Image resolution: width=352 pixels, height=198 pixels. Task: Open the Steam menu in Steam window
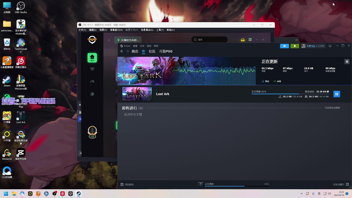pyautogui.click(x=125, y=46)
